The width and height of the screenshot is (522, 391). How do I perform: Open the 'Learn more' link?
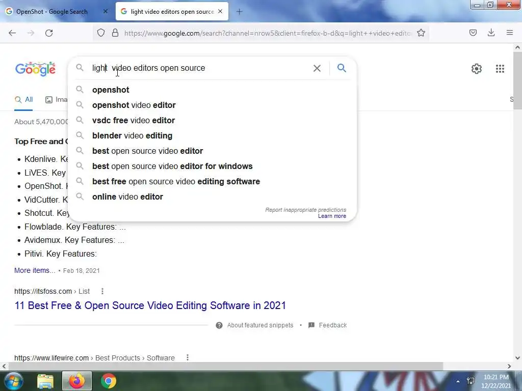click(x=332, y=216)
